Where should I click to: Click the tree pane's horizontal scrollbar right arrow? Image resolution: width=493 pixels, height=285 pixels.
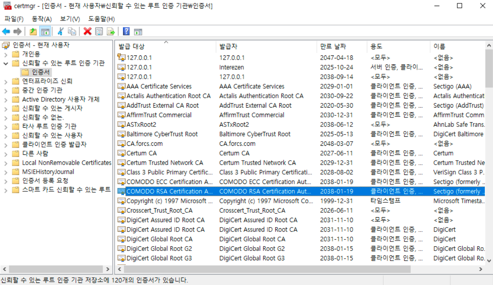[108, 269]
